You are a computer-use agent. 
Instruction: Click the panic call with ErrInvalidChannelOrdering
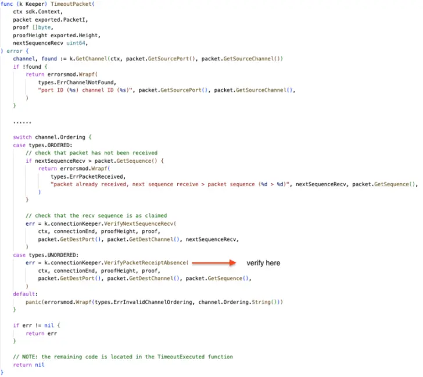(x=155, y=302)
